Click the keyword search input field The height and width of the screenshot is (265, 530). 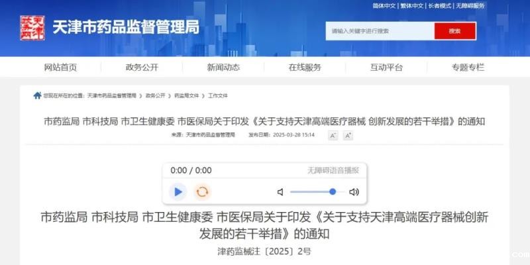380,31
